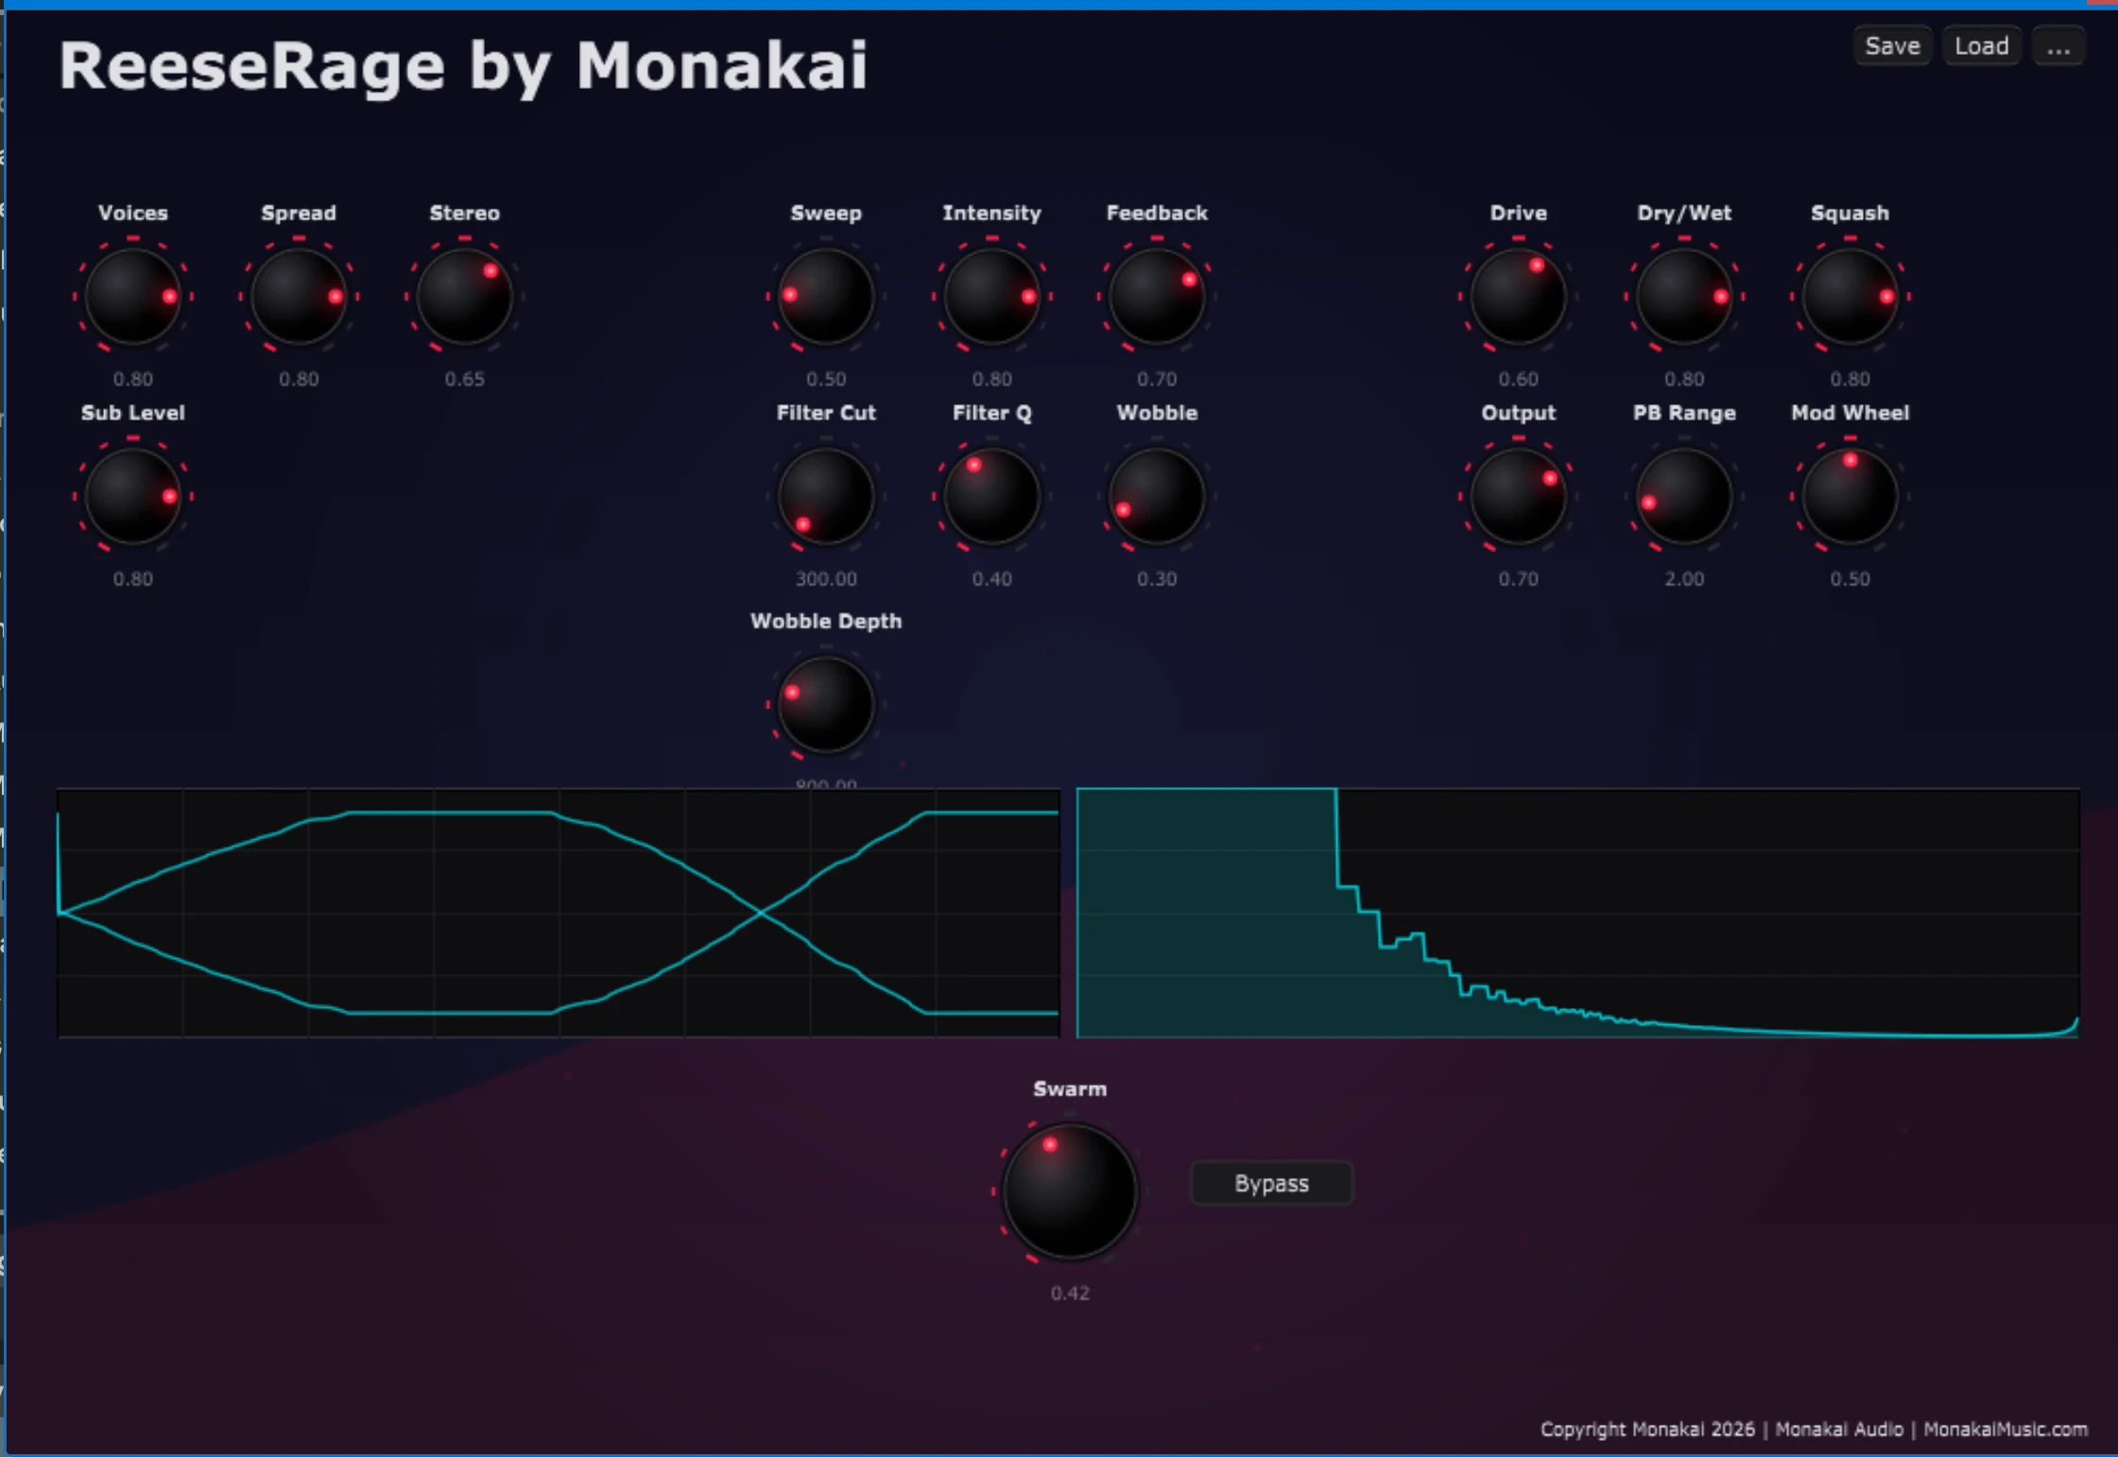The image size is (2118, 1457).
Task: Click the Swarm label
Action: click(x=1070, y=1088)
